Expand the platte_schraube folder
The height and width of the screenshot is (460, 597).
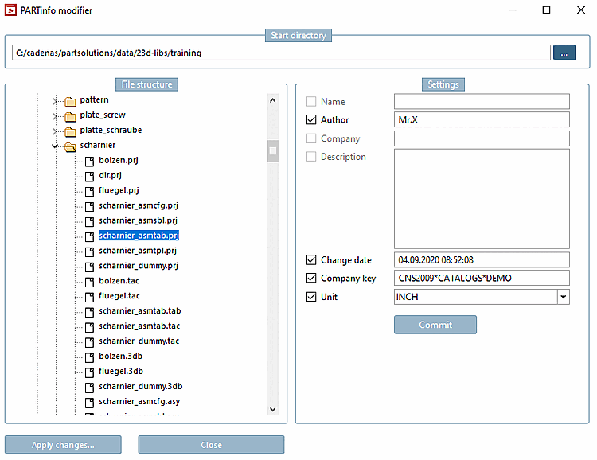point(55,131)
